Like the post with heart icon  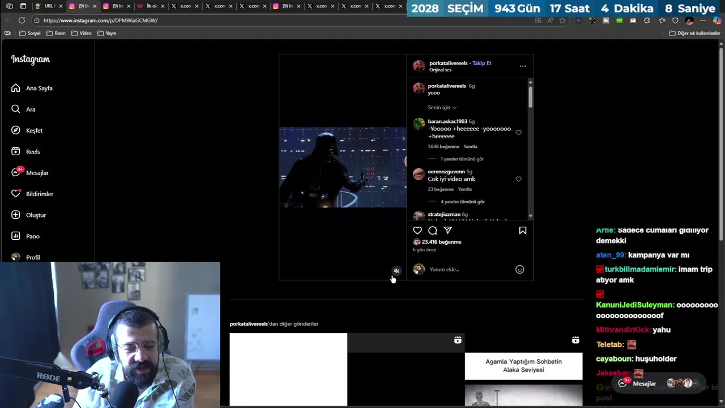pyautogui.click(x=417, y=230)
